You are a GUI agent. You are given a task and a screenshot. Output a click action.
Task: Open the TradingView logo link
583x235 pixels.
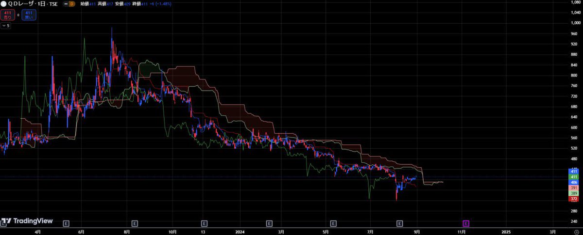[27, 221]
